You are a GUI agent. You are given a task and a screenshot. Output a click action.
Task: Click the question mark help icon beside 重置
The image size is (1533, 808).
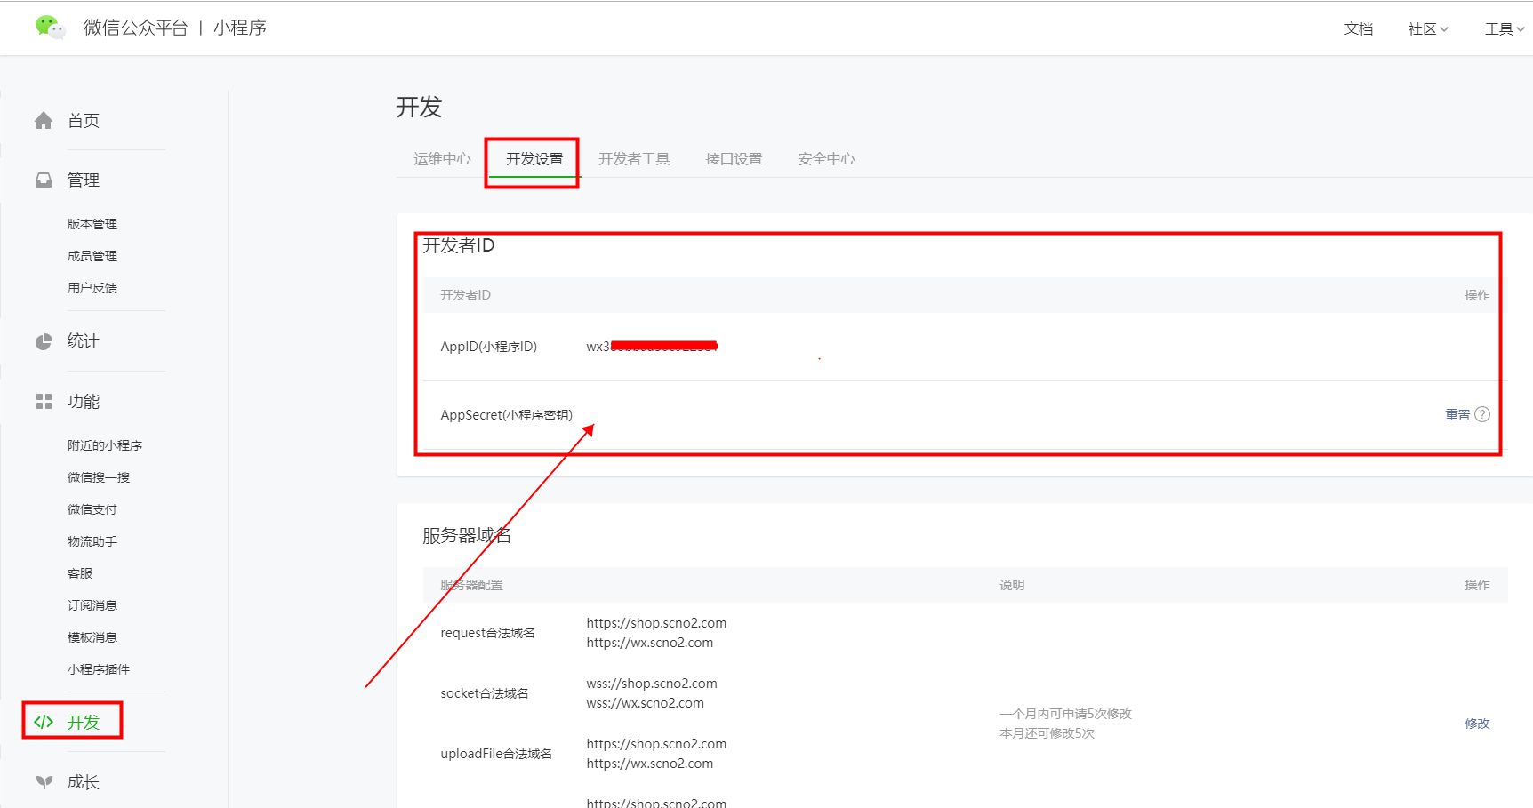[1482, 414]
